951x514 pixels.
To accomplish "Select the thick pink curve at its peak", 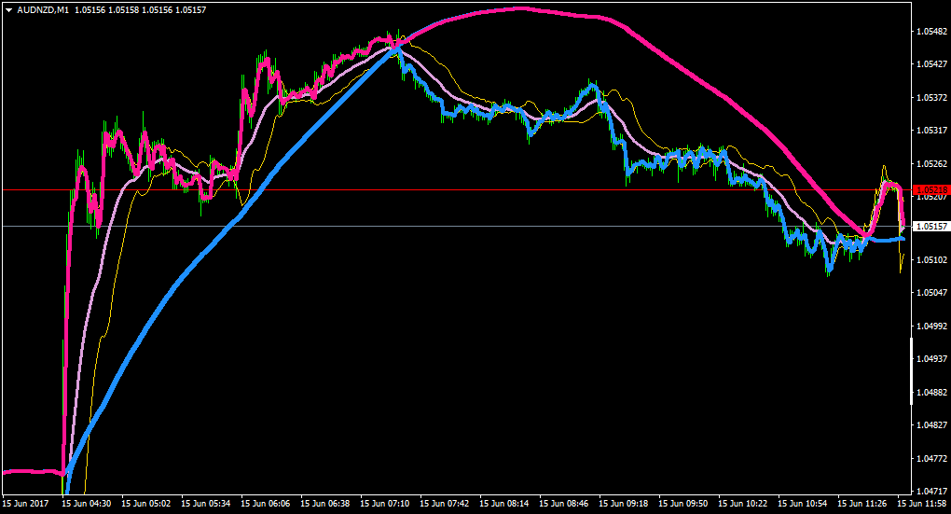I will tap(520, 8).
